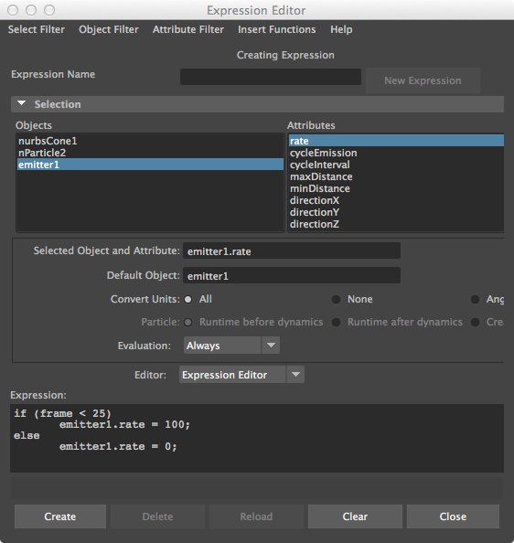Select Runtime before dynamics radio button

point(188,323)
